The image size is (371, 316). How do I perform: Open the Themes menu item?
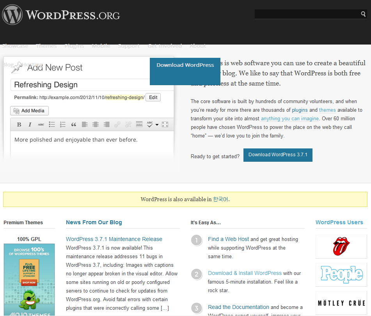[x=46, y=46]
